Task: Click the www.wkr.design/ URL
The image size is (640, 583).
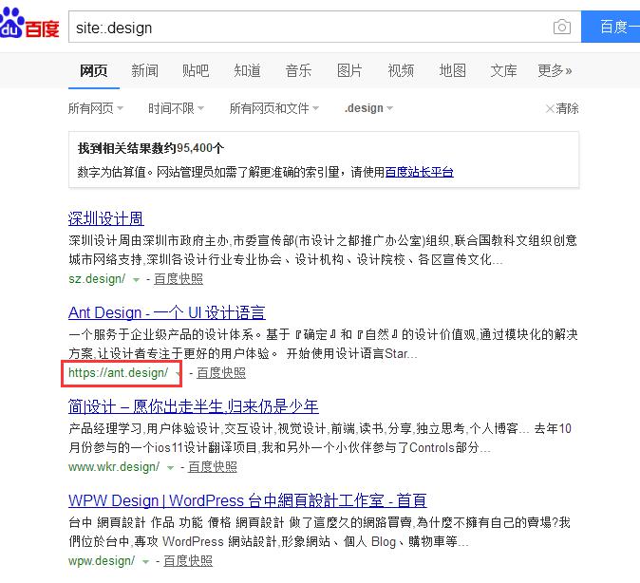Action: pos(114,466)
